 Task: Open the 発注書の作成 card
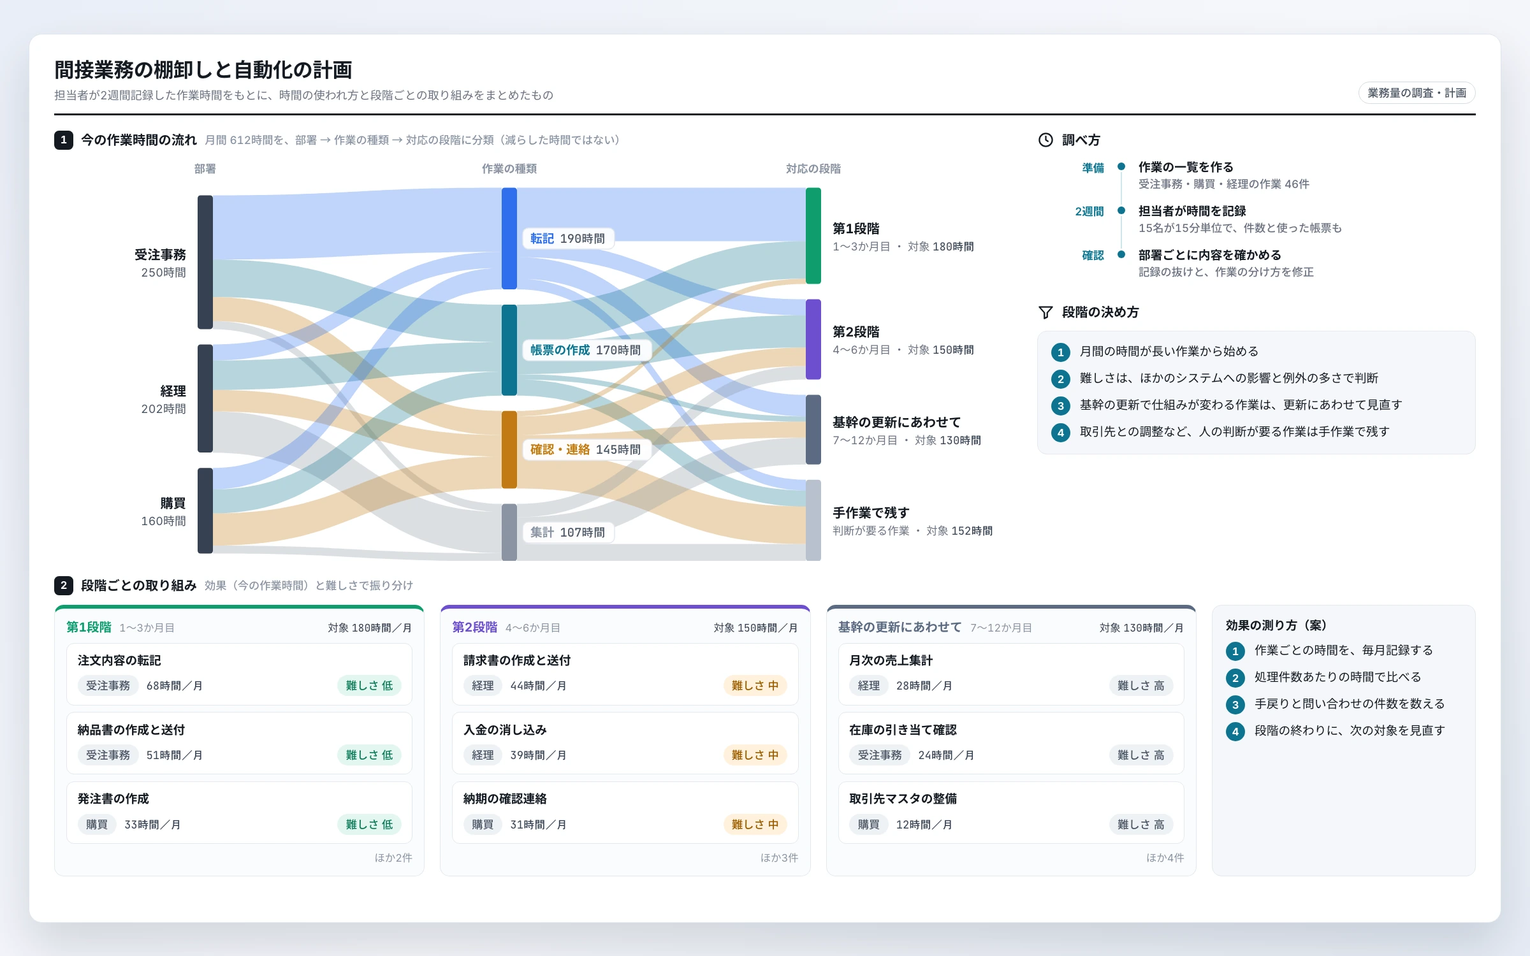coord(239,813)
